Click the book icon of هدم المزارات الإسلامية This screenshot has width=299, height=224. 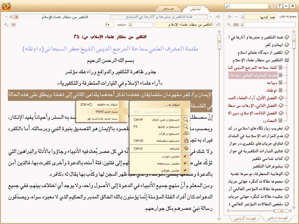(287, 136)
